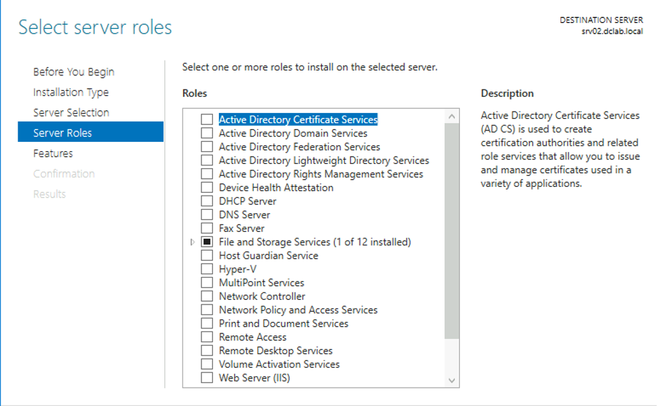The width and height of the screenshot is (658, 406).
Task: Open the Installation Type step
Action: 71,92
